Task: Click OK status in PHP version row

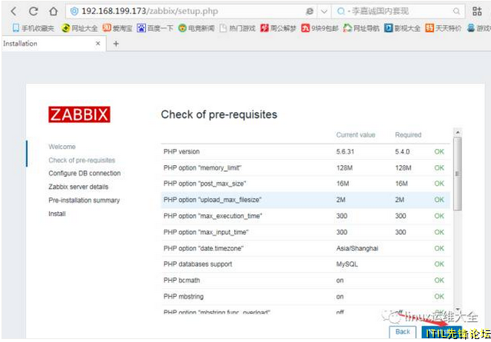Action: 439,152
